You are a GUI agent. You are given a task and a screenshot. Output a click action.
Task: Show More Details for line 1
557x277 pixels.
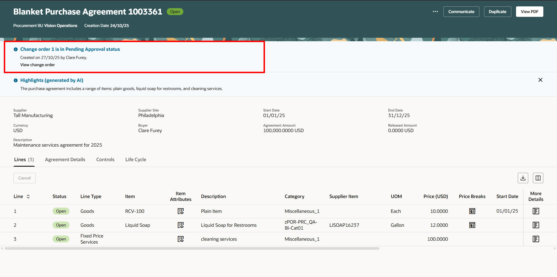(x=535, y=211)
